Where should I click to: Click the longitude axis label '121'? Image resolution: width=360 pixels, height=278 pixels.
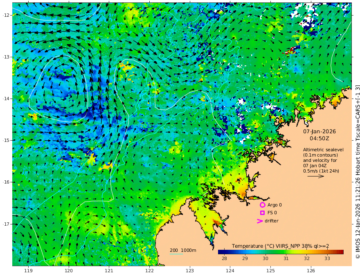click(x=109, y=271)
